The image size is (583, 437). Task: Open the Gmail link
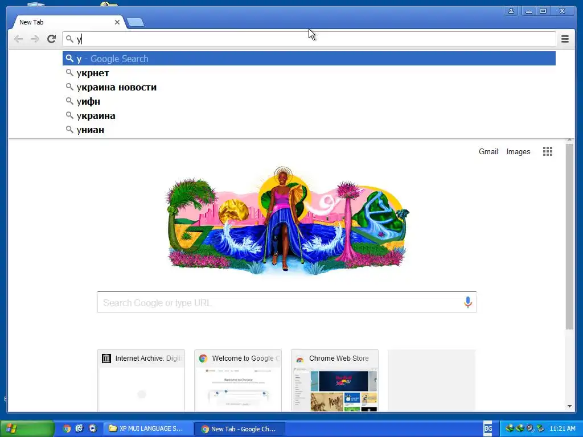pos(488,151)
